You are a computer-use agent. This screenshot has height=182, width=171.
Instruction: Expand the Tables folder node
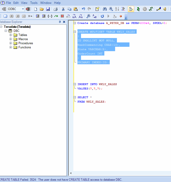[11, 35]
